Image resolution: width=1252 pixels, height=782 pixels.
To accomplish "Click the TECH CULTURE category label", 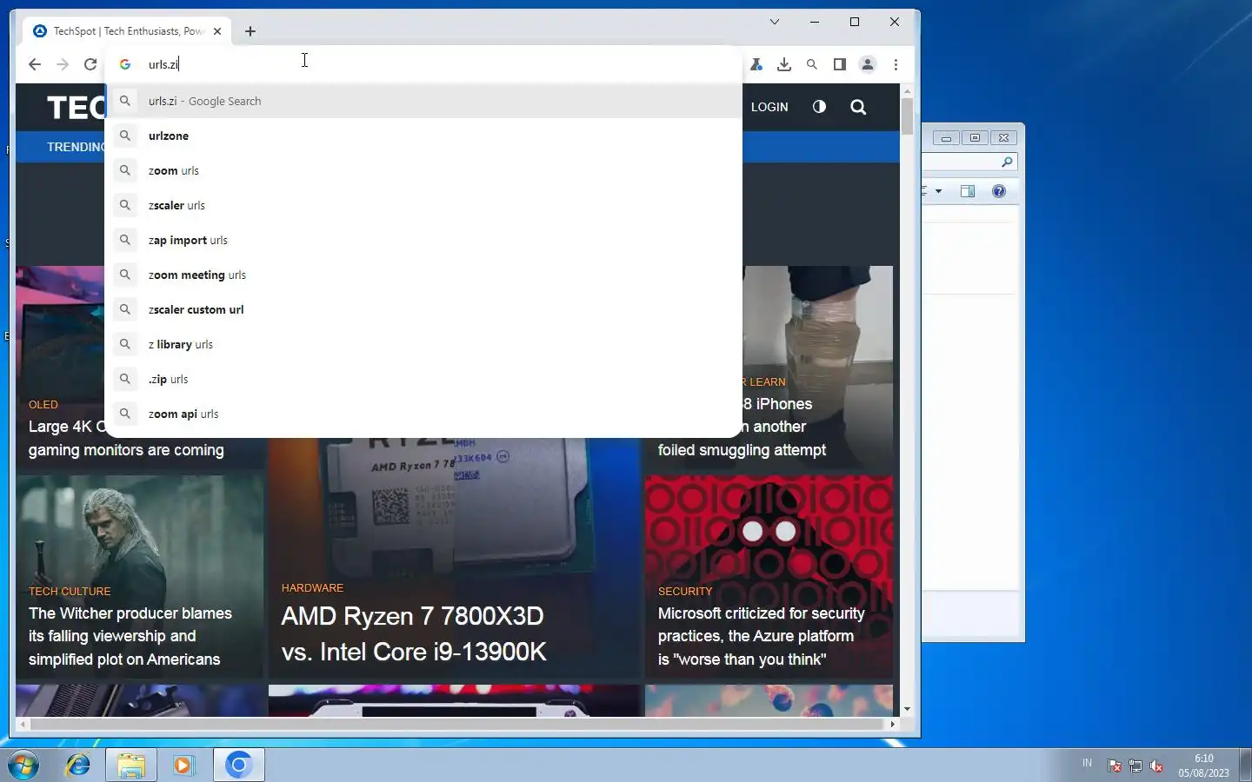I will 70,592.
